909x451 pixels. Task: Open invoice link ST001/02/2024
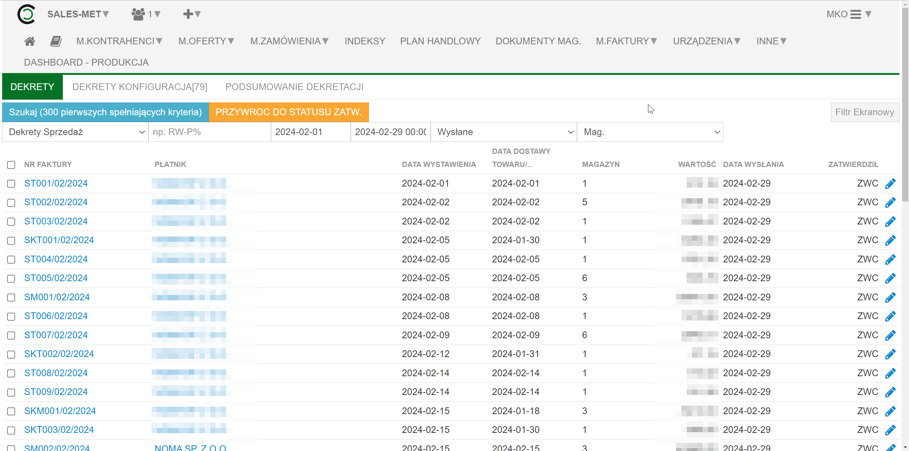coord(56,183)
